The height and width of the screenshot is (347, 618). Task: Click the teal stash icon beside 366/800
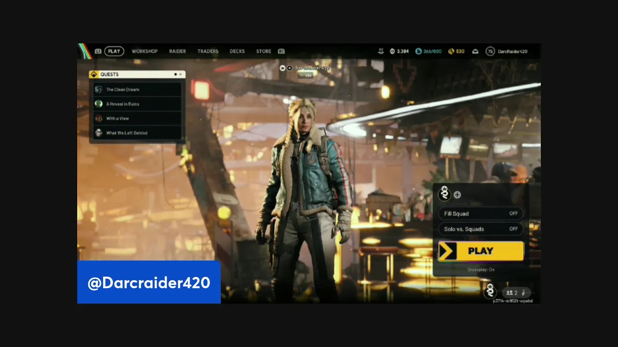coord(418,51)
